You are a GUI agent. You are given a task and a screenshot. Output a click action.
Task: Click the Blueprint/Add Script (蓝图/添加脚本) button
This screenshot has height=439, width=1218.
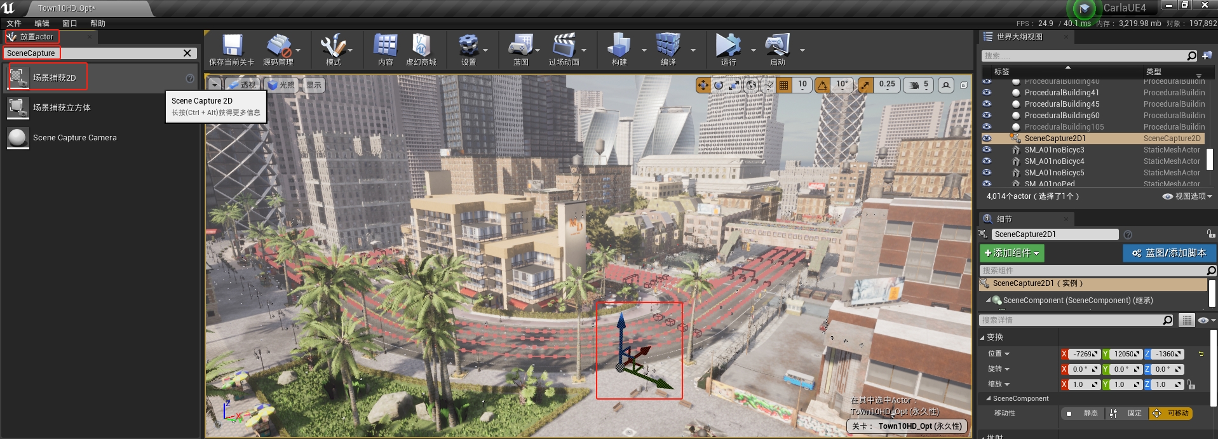(1169, 253)
